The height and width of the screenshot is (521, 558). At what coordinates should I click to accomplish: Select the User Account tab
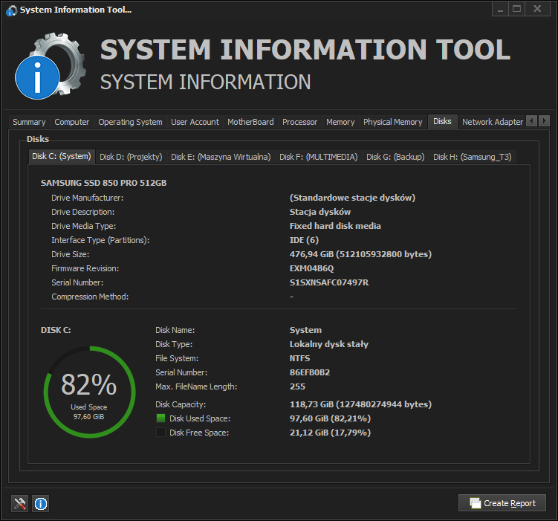click(x=195, y=122)
